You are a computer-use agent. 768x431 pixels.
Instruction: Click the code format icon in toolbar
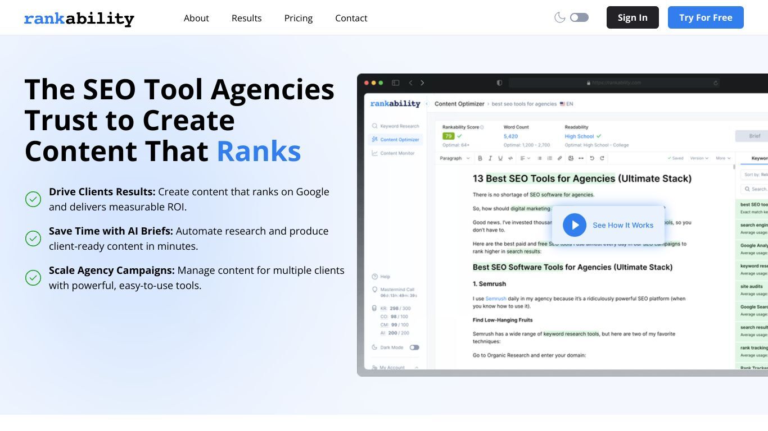511,158
